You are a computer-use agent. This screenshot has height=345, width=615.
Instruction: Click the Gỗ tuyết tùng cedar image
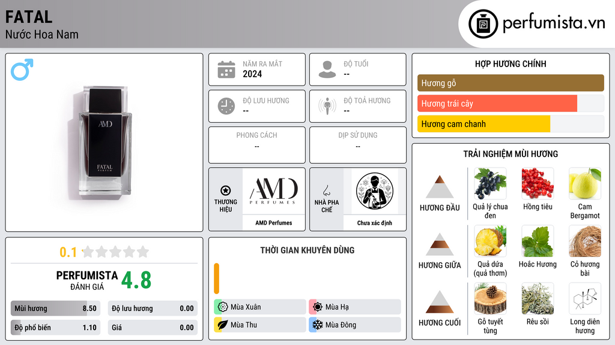click(490, 299)
